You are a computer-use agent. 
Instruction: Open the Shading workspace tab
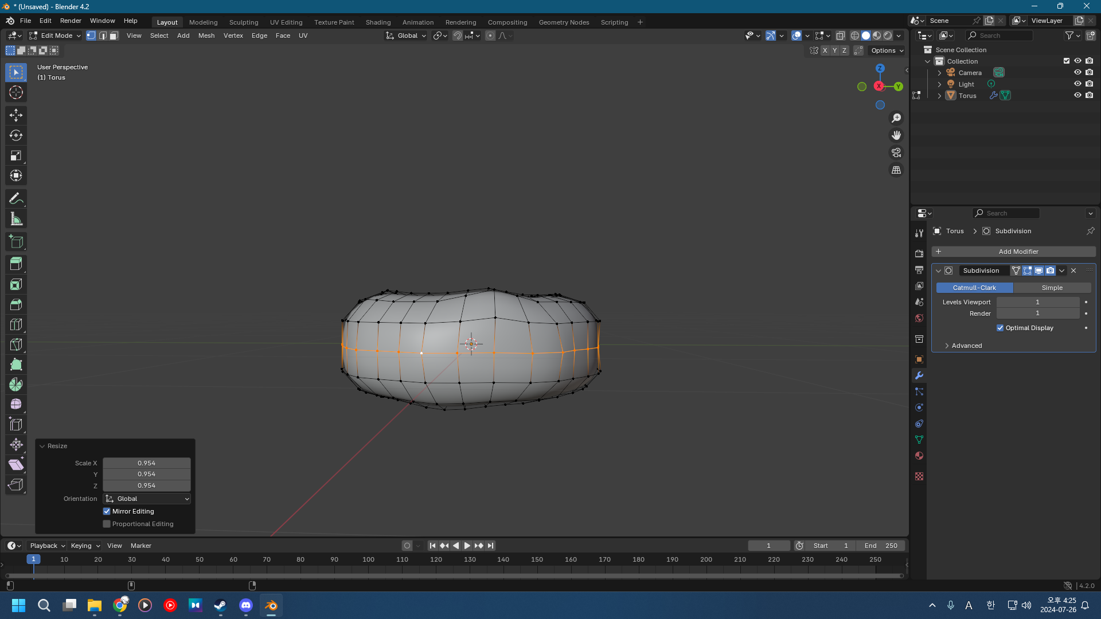[x=378, y=22]
